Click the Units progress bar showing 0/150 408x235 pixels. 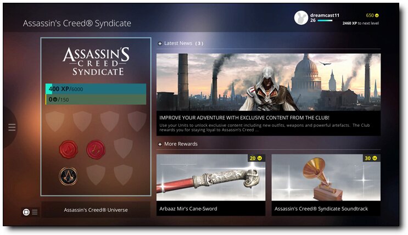coord(96,99)
